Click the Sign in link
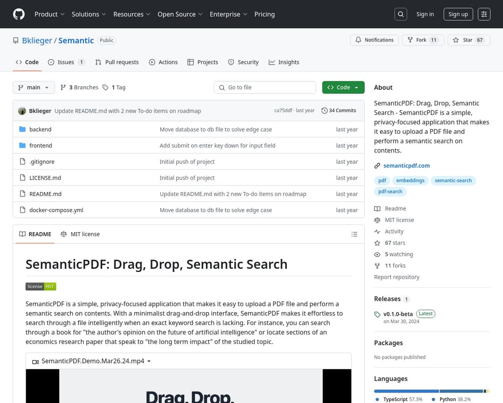 [x=425, y=14]
